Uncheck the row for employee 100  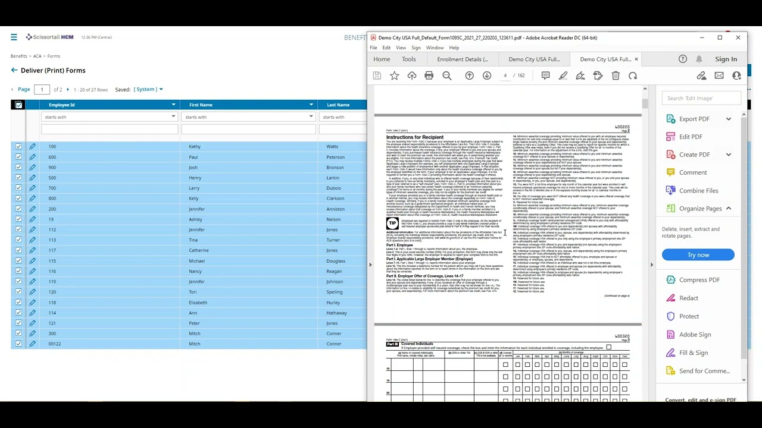tap(18, 146)
